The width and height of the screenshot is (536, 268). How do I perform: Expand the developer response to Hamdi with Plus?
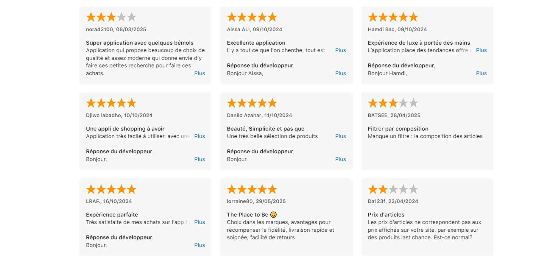(x=481, y=73)
